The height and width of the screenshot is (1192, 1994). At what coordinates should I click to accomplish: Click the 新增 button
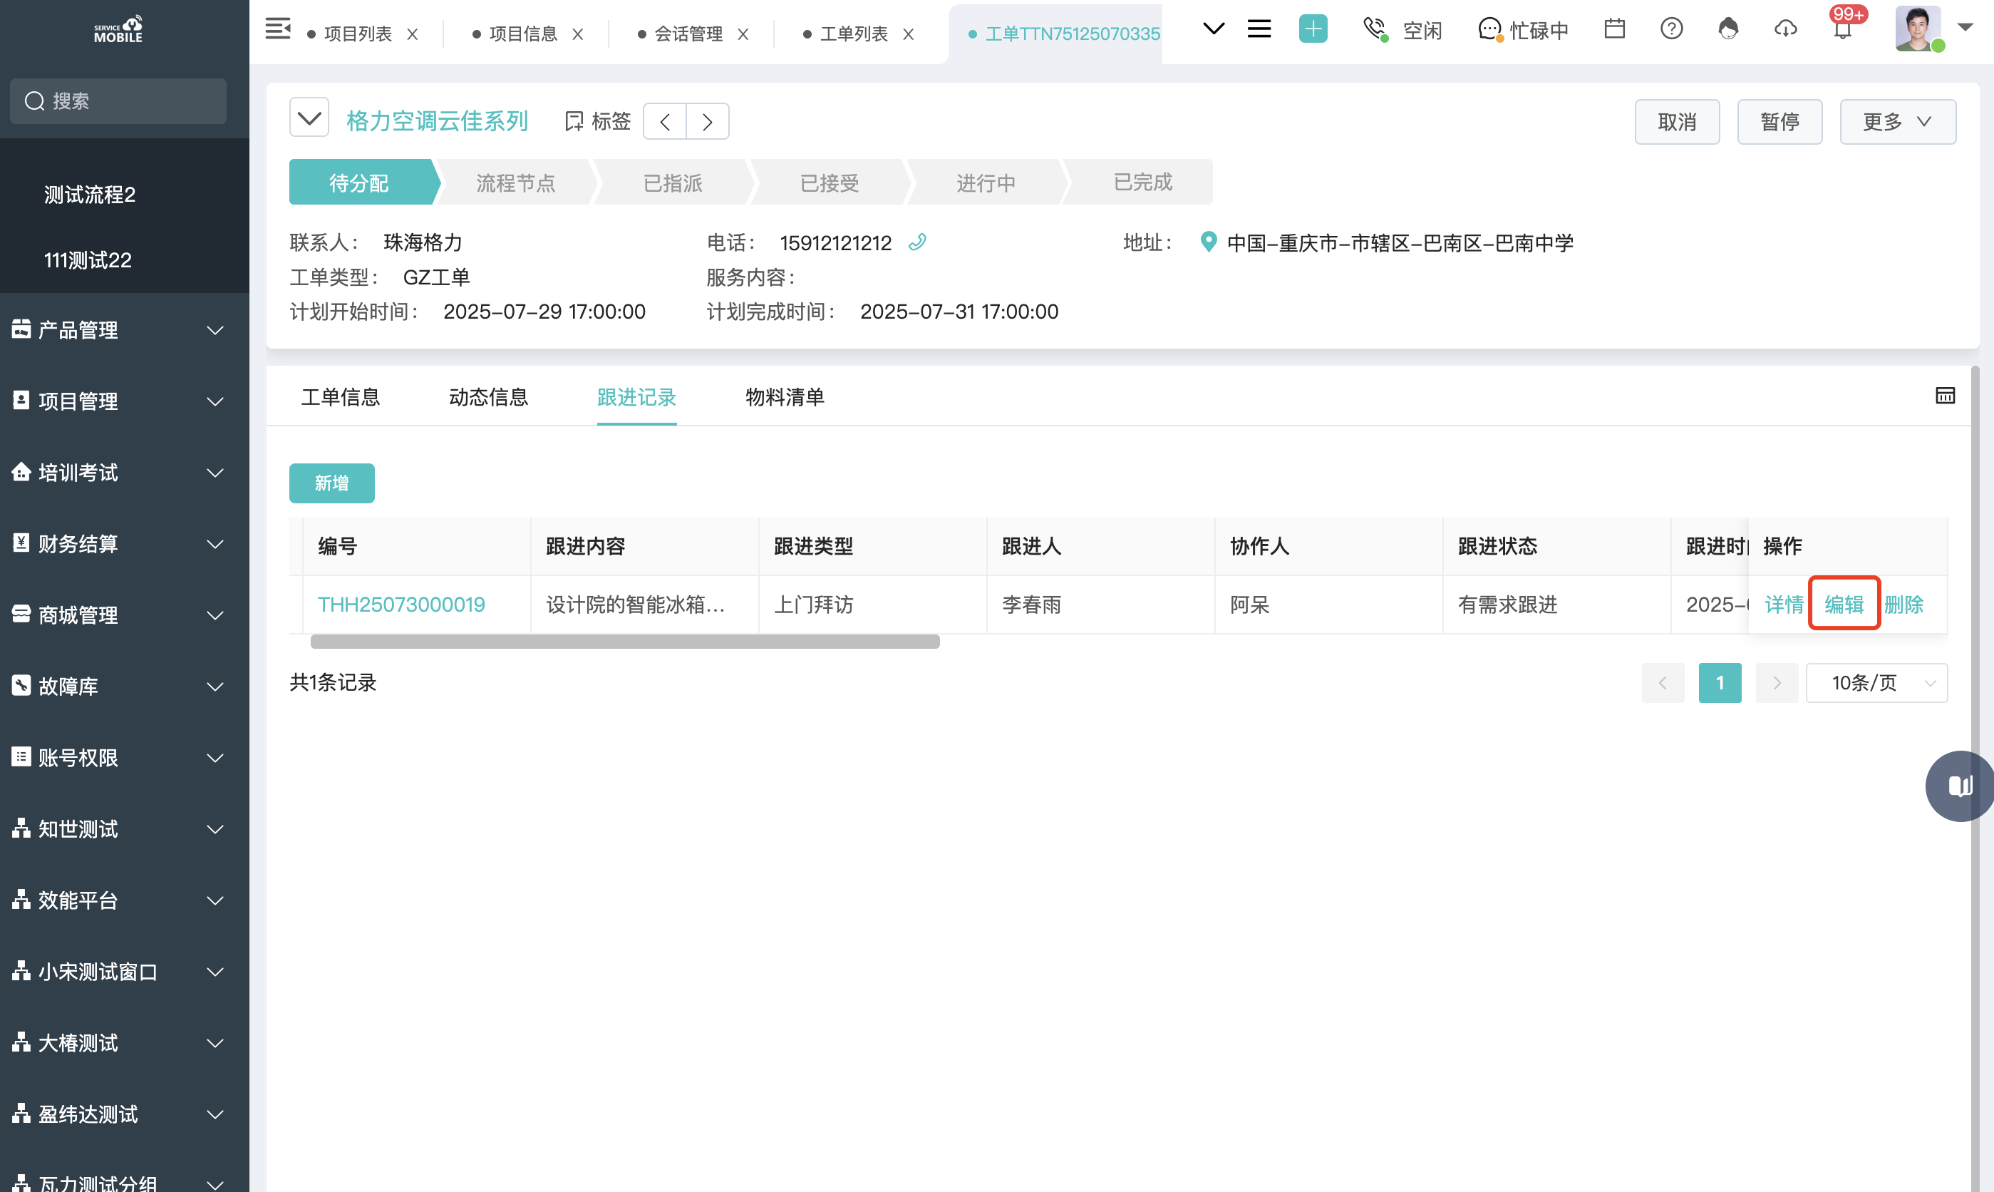[331, 483]
